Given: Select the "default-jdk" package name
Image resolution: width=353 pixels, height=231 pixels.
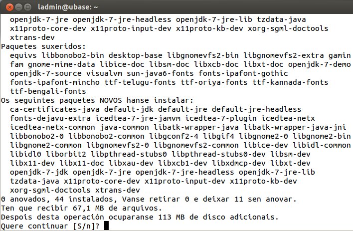Looking at the screenshot, I should coord(129,109).
